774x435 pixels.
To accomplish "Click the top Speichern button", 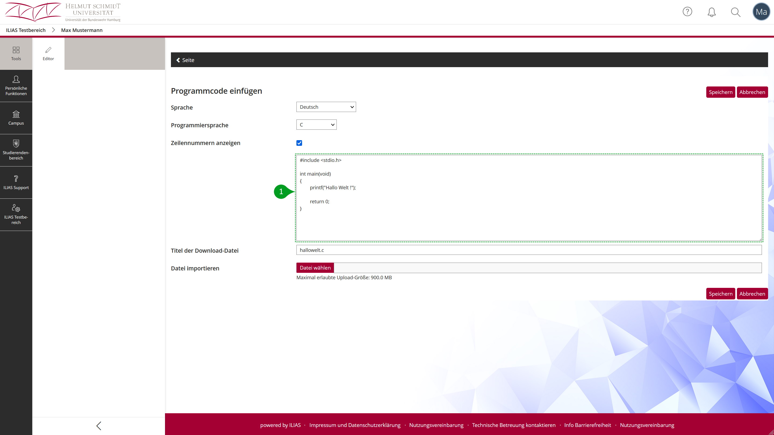I will click(x=720, y=92).
